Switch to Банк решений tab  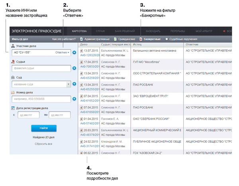pos(125,31)
